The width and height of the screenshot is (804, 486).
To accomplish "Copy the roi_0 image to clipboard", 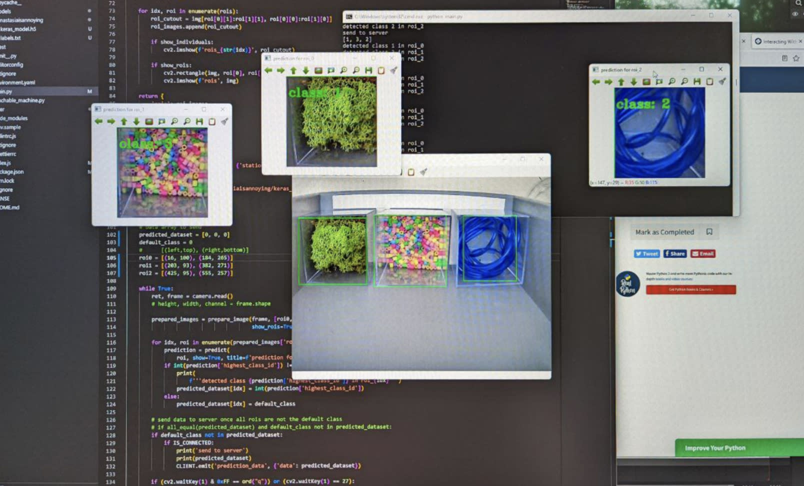I will click(381, 70).
